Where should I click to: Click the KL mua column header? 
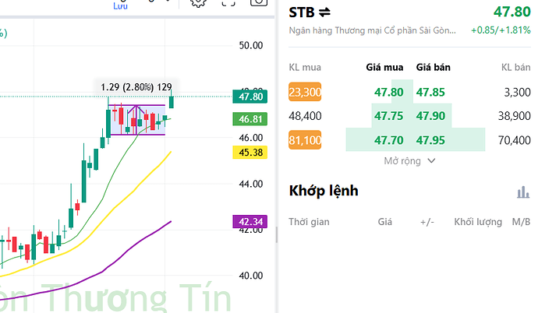pyautogui.click(x=305, y=67)
